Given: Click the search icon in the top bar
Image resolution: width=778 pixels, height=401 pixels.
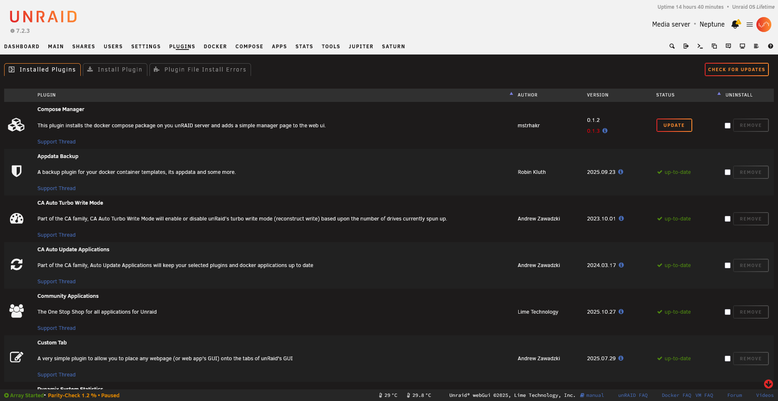Looking at the screenshot, I should point(672,46).
